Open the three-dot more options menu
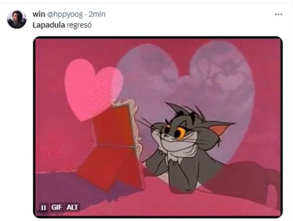293x221 pixels. tap(278, 14)
